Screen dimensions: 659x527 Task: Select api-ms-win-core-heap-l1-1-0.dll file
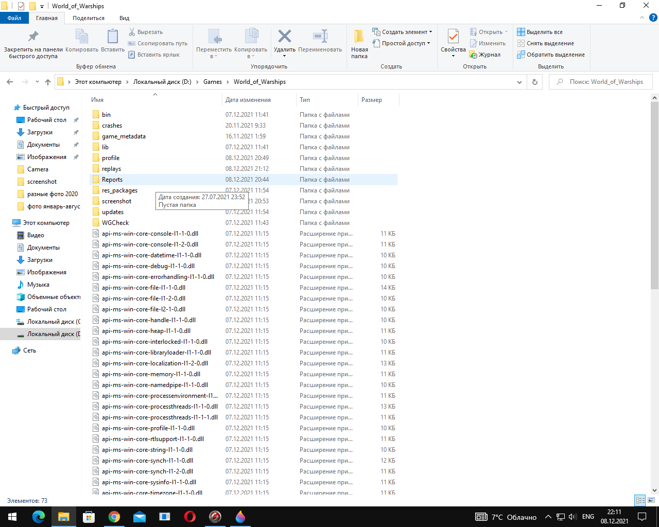(x=244, y=331)
